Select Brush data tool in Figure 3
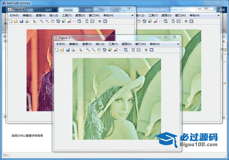Image resolution: width=229 pixels, height=160 pixels. [x=116, y=50]
